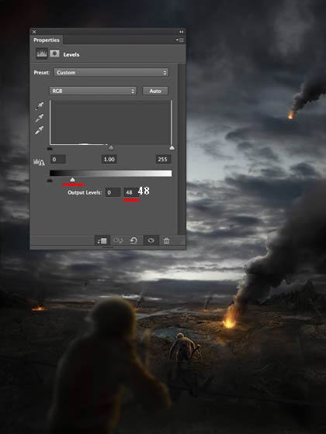This screenshot has width=326, height=434.
Task: Reset adjustment to defaults icon
Action: click(134, 240)
